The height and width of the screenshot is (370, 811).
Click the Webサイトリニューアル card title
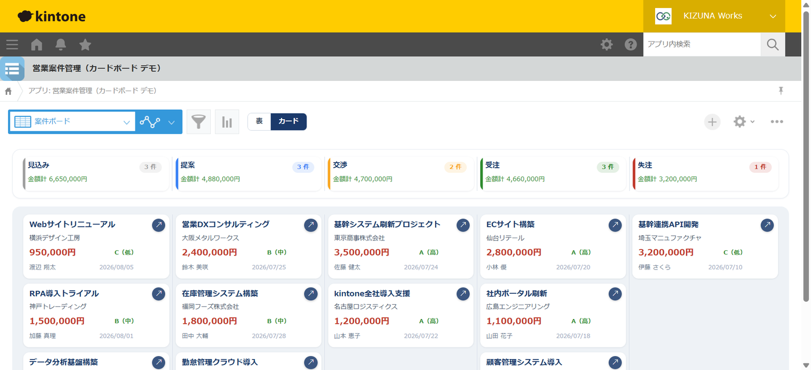click(72, 224)
